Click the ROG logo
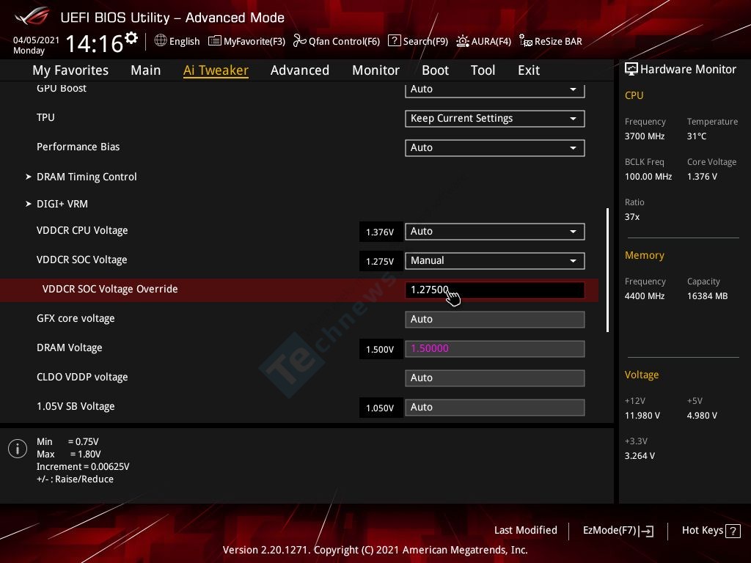Viewport: 751px width, 563px height. click(x=32, y=17)
